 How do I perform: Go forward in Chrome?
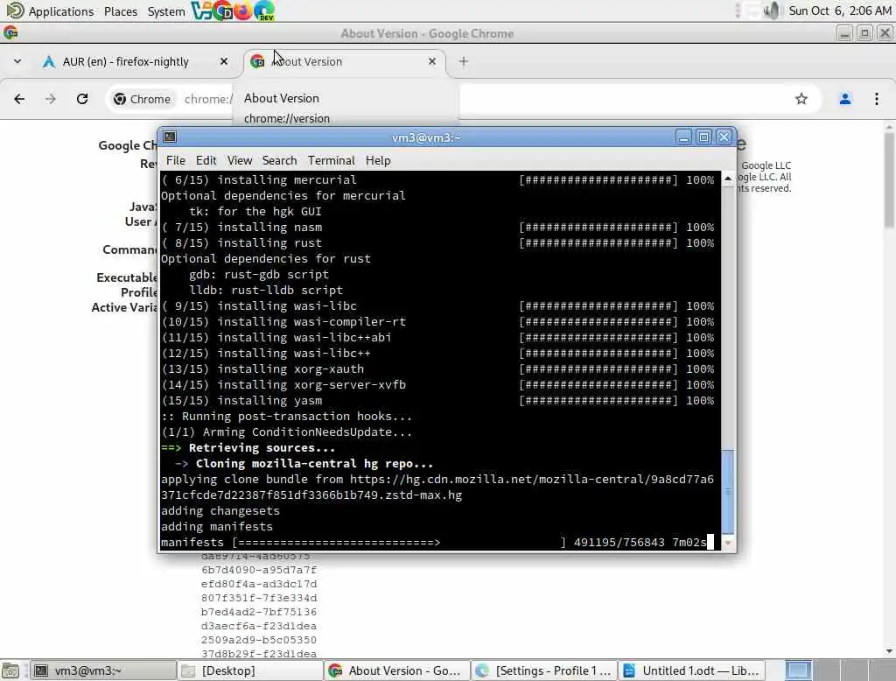51,99
